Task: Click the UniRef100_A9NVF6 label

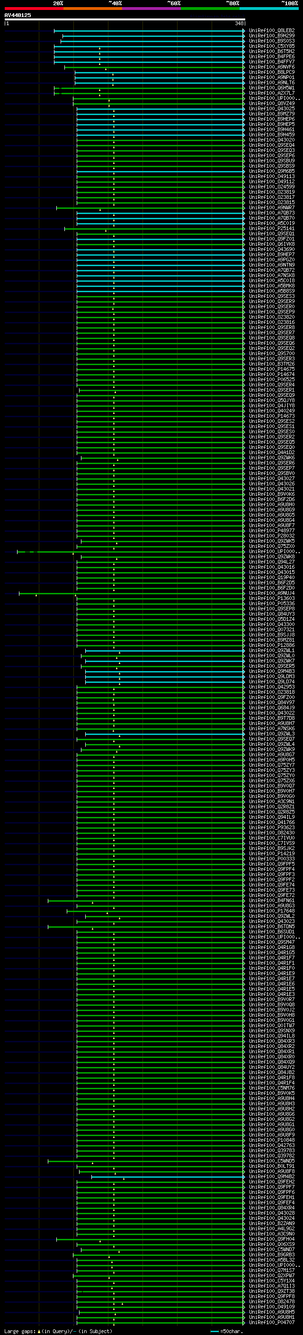Action: point(272,67)
